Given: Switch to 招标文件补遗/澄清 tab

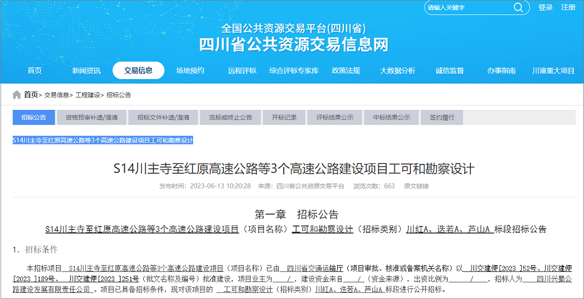Looking at the screenshot, I should pyautogui.click(x=163, y=117).
